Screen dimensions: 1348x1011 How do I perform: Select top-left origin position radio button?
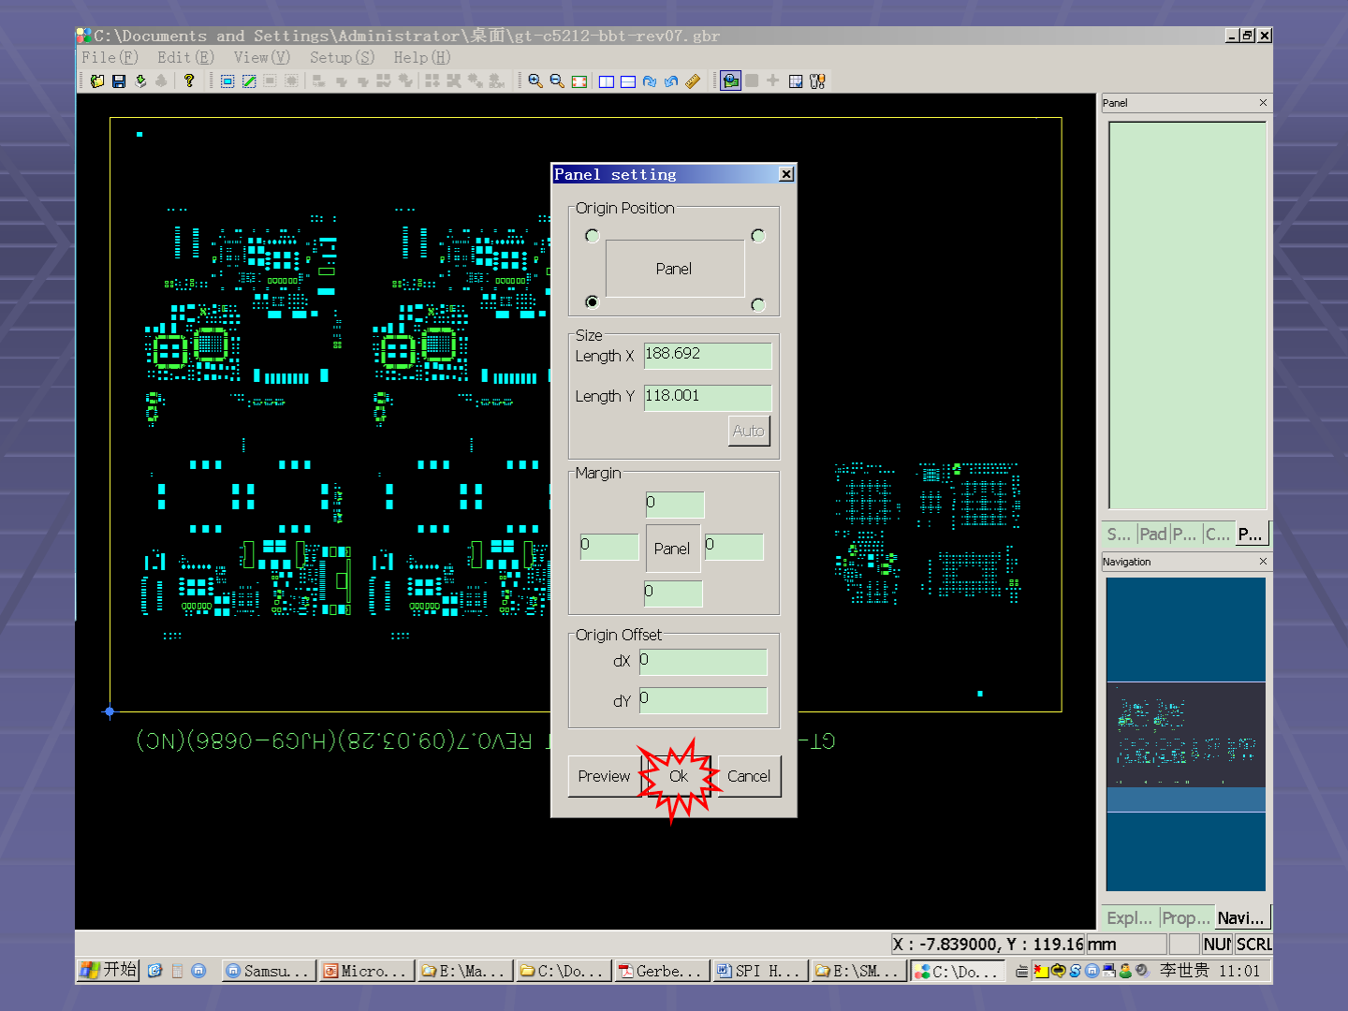click(592, 236)
